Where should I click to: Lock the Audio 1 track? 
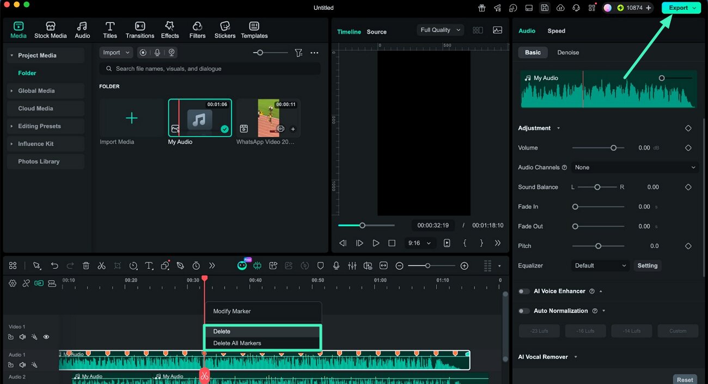(11, 365)
